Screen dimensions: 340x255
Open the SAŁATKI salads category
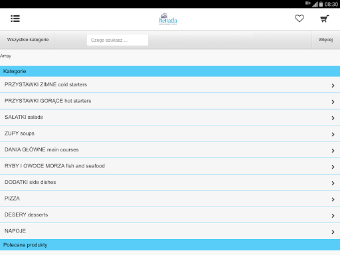[x=170, y=118]
